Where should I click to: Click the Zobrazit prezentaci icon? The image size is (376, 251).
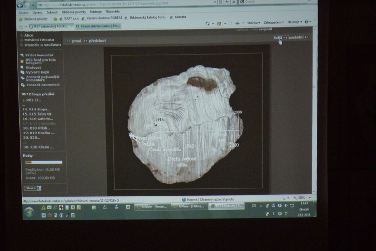(22, 85)
